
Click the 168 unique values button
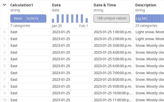pos(112,18)
